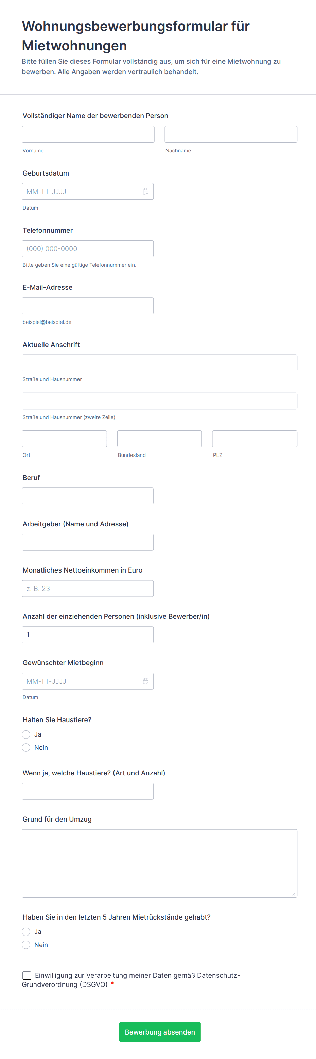This screenshot has height=1059, width=316.
Task: Click the Telefonnummer input field
Action: point(87,249)
